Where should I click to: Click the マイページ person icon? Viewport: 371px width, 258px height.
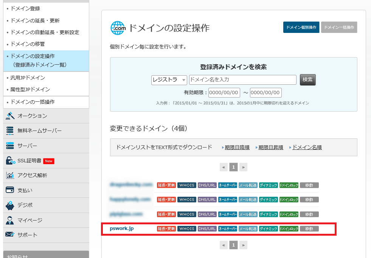click(x=10, y=220)
